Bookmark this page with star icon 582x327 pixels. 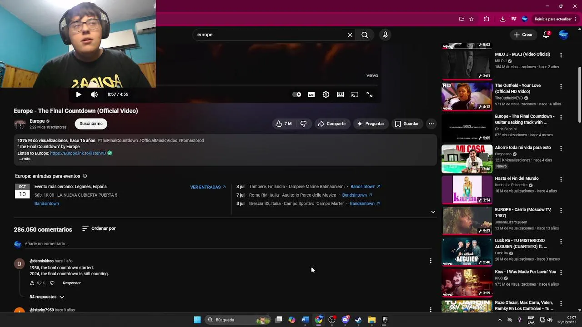point(472,19)
